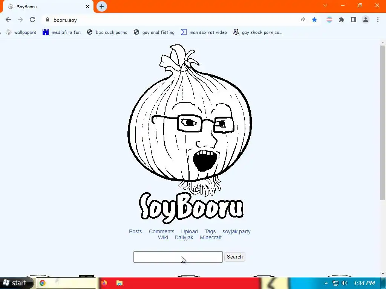
Task: Select the SoyBooru browser tab
Action: [x=48, y=7]
